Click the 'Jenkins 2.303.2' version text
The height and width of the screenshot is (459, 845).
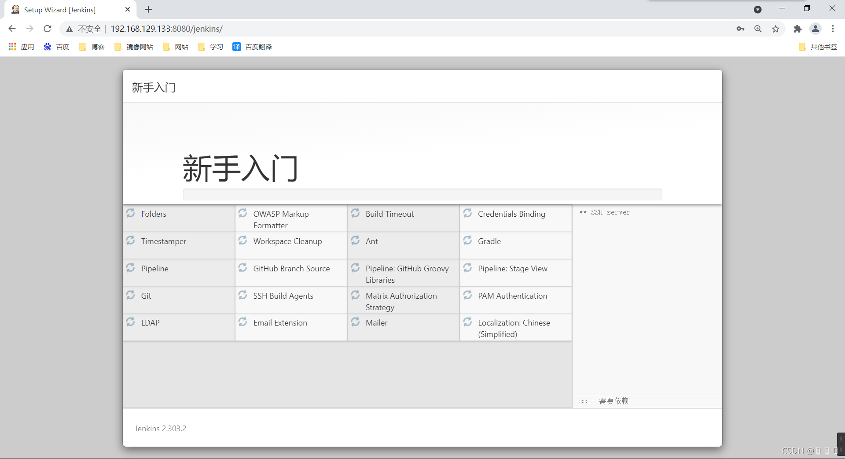[x=161, y=428]
